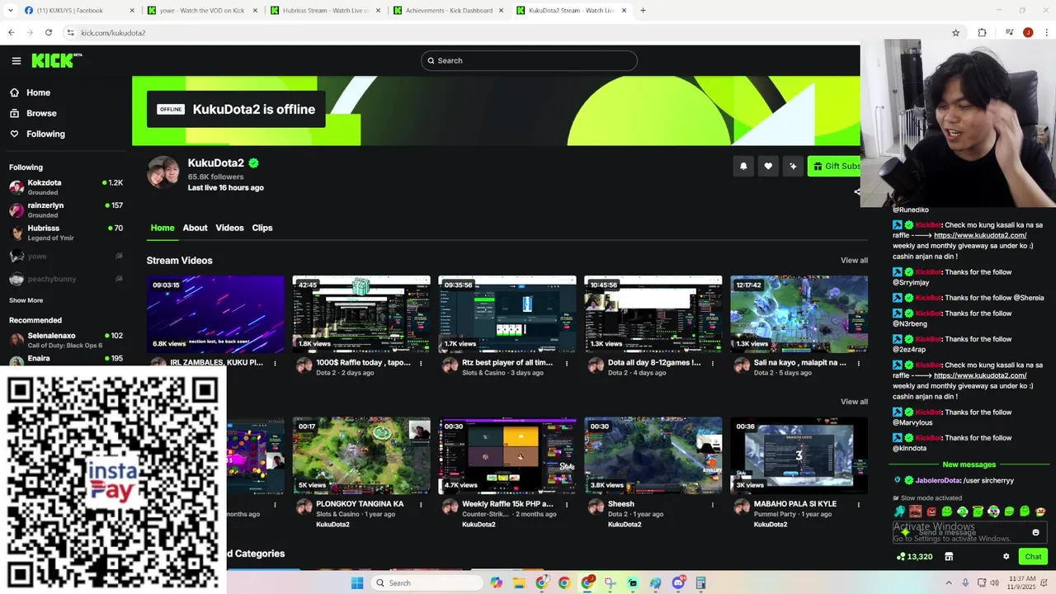Image resolution: width=1056 pixels, height=594 pixels.
Task: Open options menu for Sali na kayo video
Action: tap(859, 363)
